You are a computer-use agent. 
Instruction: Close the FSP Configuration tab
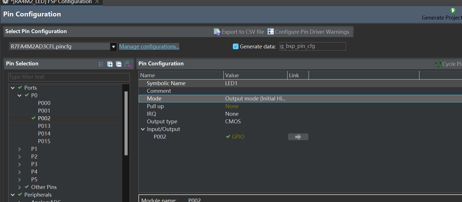(97, 2)
